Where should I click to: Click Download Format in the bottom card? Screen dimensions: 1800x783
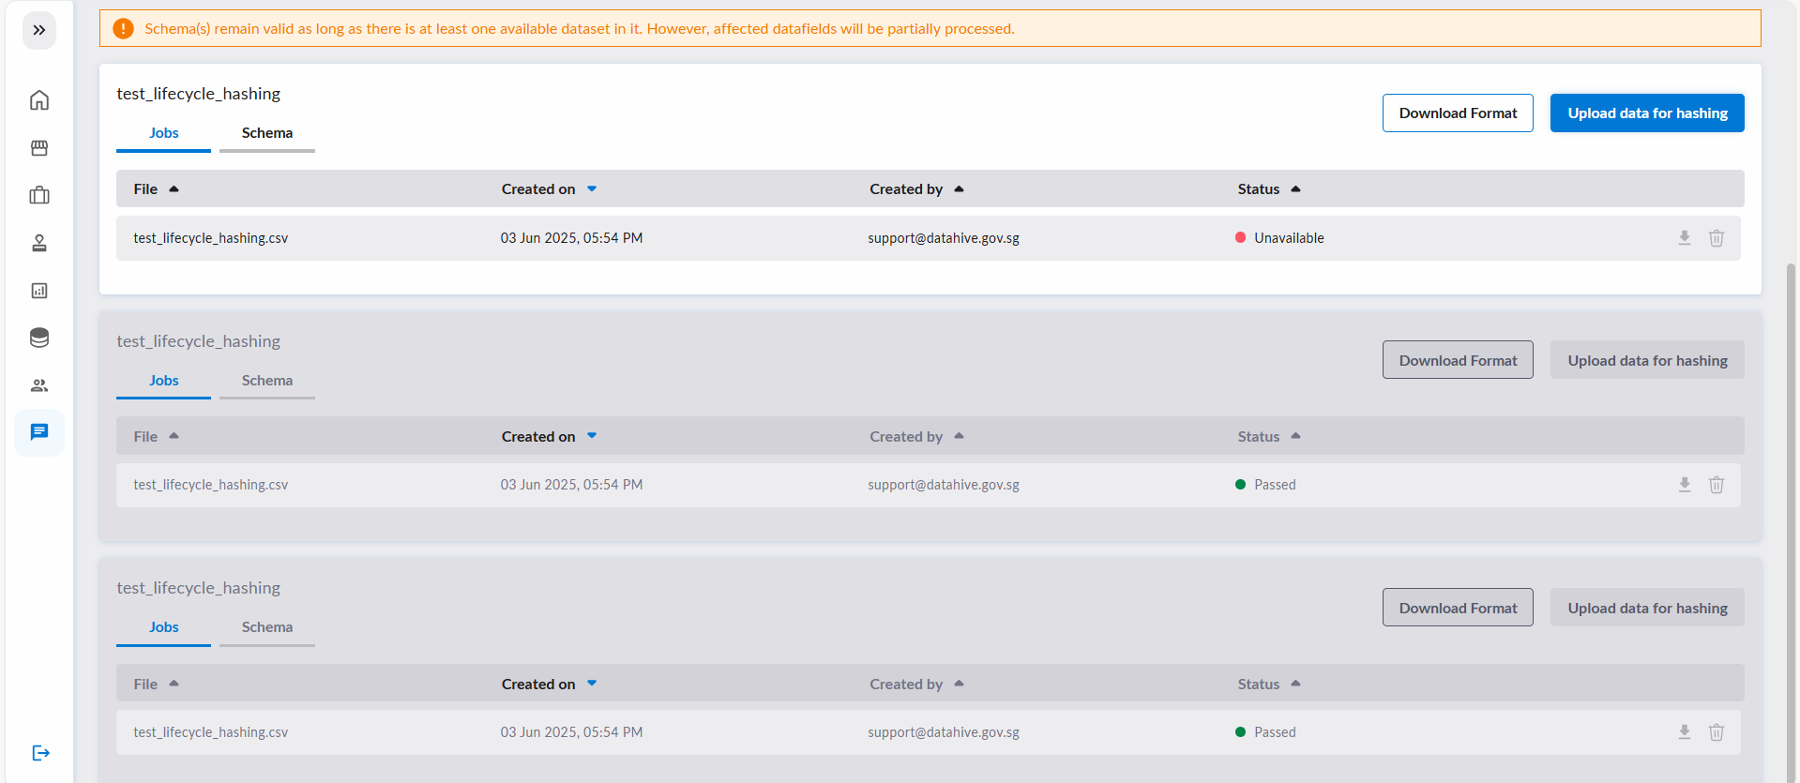pos(1458,608)
